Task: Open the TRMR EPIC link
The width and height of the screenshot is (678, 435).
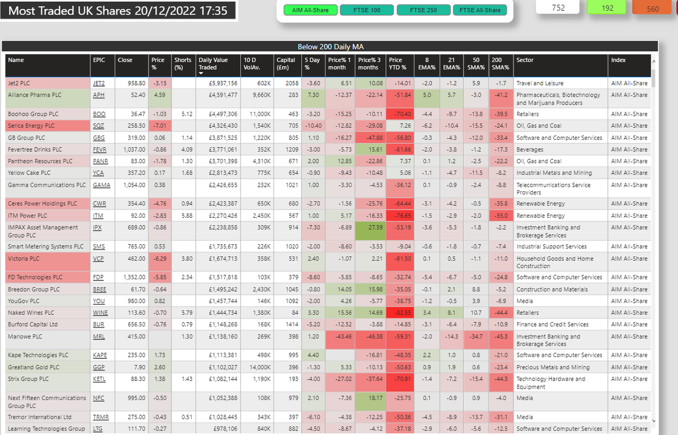Action: click(101, 418)
